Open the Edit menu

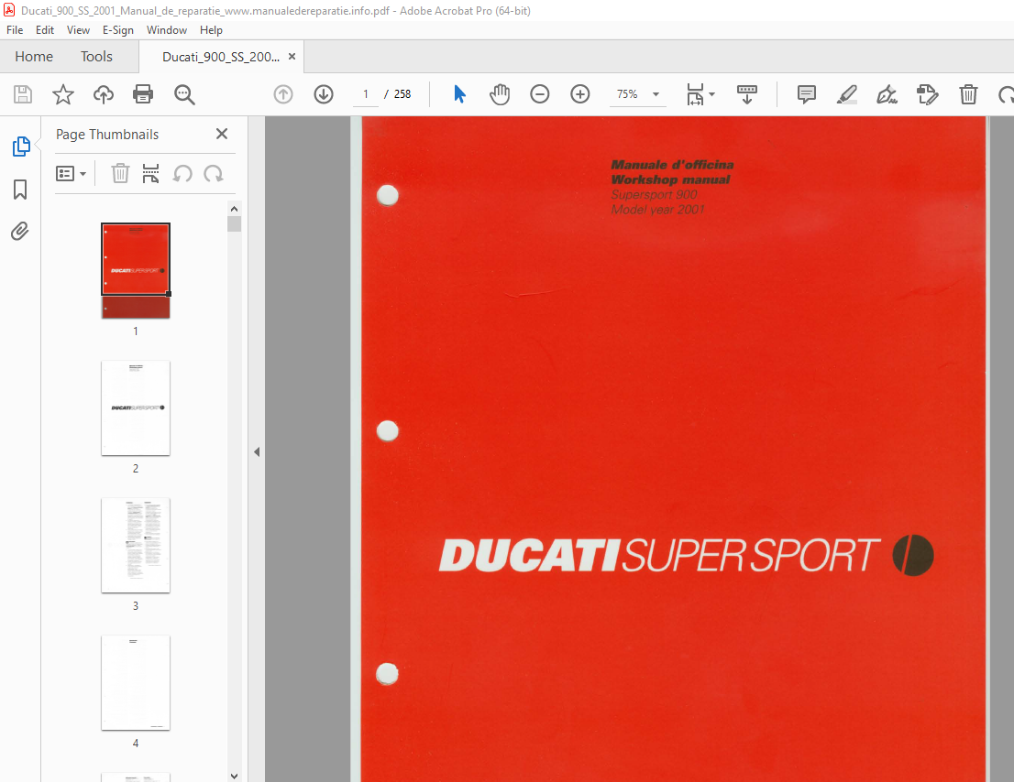pos(45,29)
